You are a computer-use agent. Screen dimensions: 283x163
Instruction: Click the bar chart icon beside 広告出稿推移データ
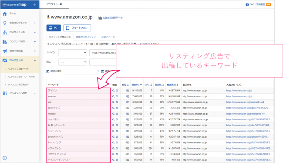tap(100, 18)
